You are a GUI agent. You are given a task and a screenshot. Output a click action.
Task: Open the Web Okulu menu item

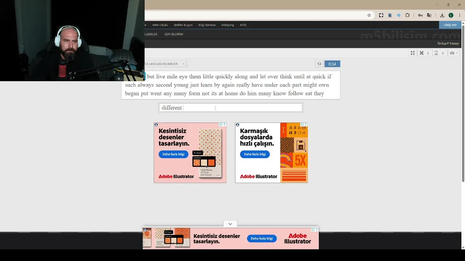(160, 25)
